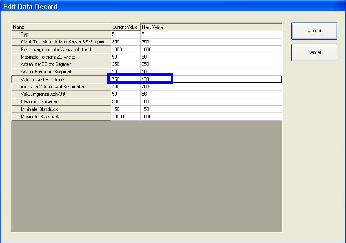Click the Vakuumwert Haltekreis new value field 400
Image resolution: width=346 pixels, height=243 pixels.
(x=211, y=79)
